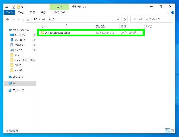The width and height of the screenshot is (179, 137).
Task: Open デスクトップ in the navigation pane
Action: [20, 35]
